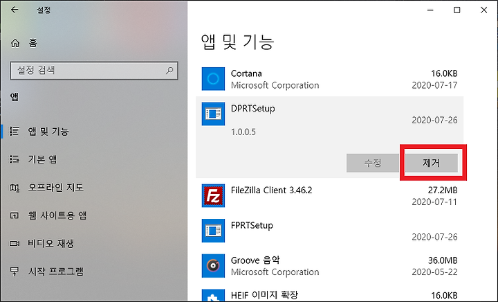
Task: Click the 앱 및 기능 page heading
Action: (x=237, y=42)
